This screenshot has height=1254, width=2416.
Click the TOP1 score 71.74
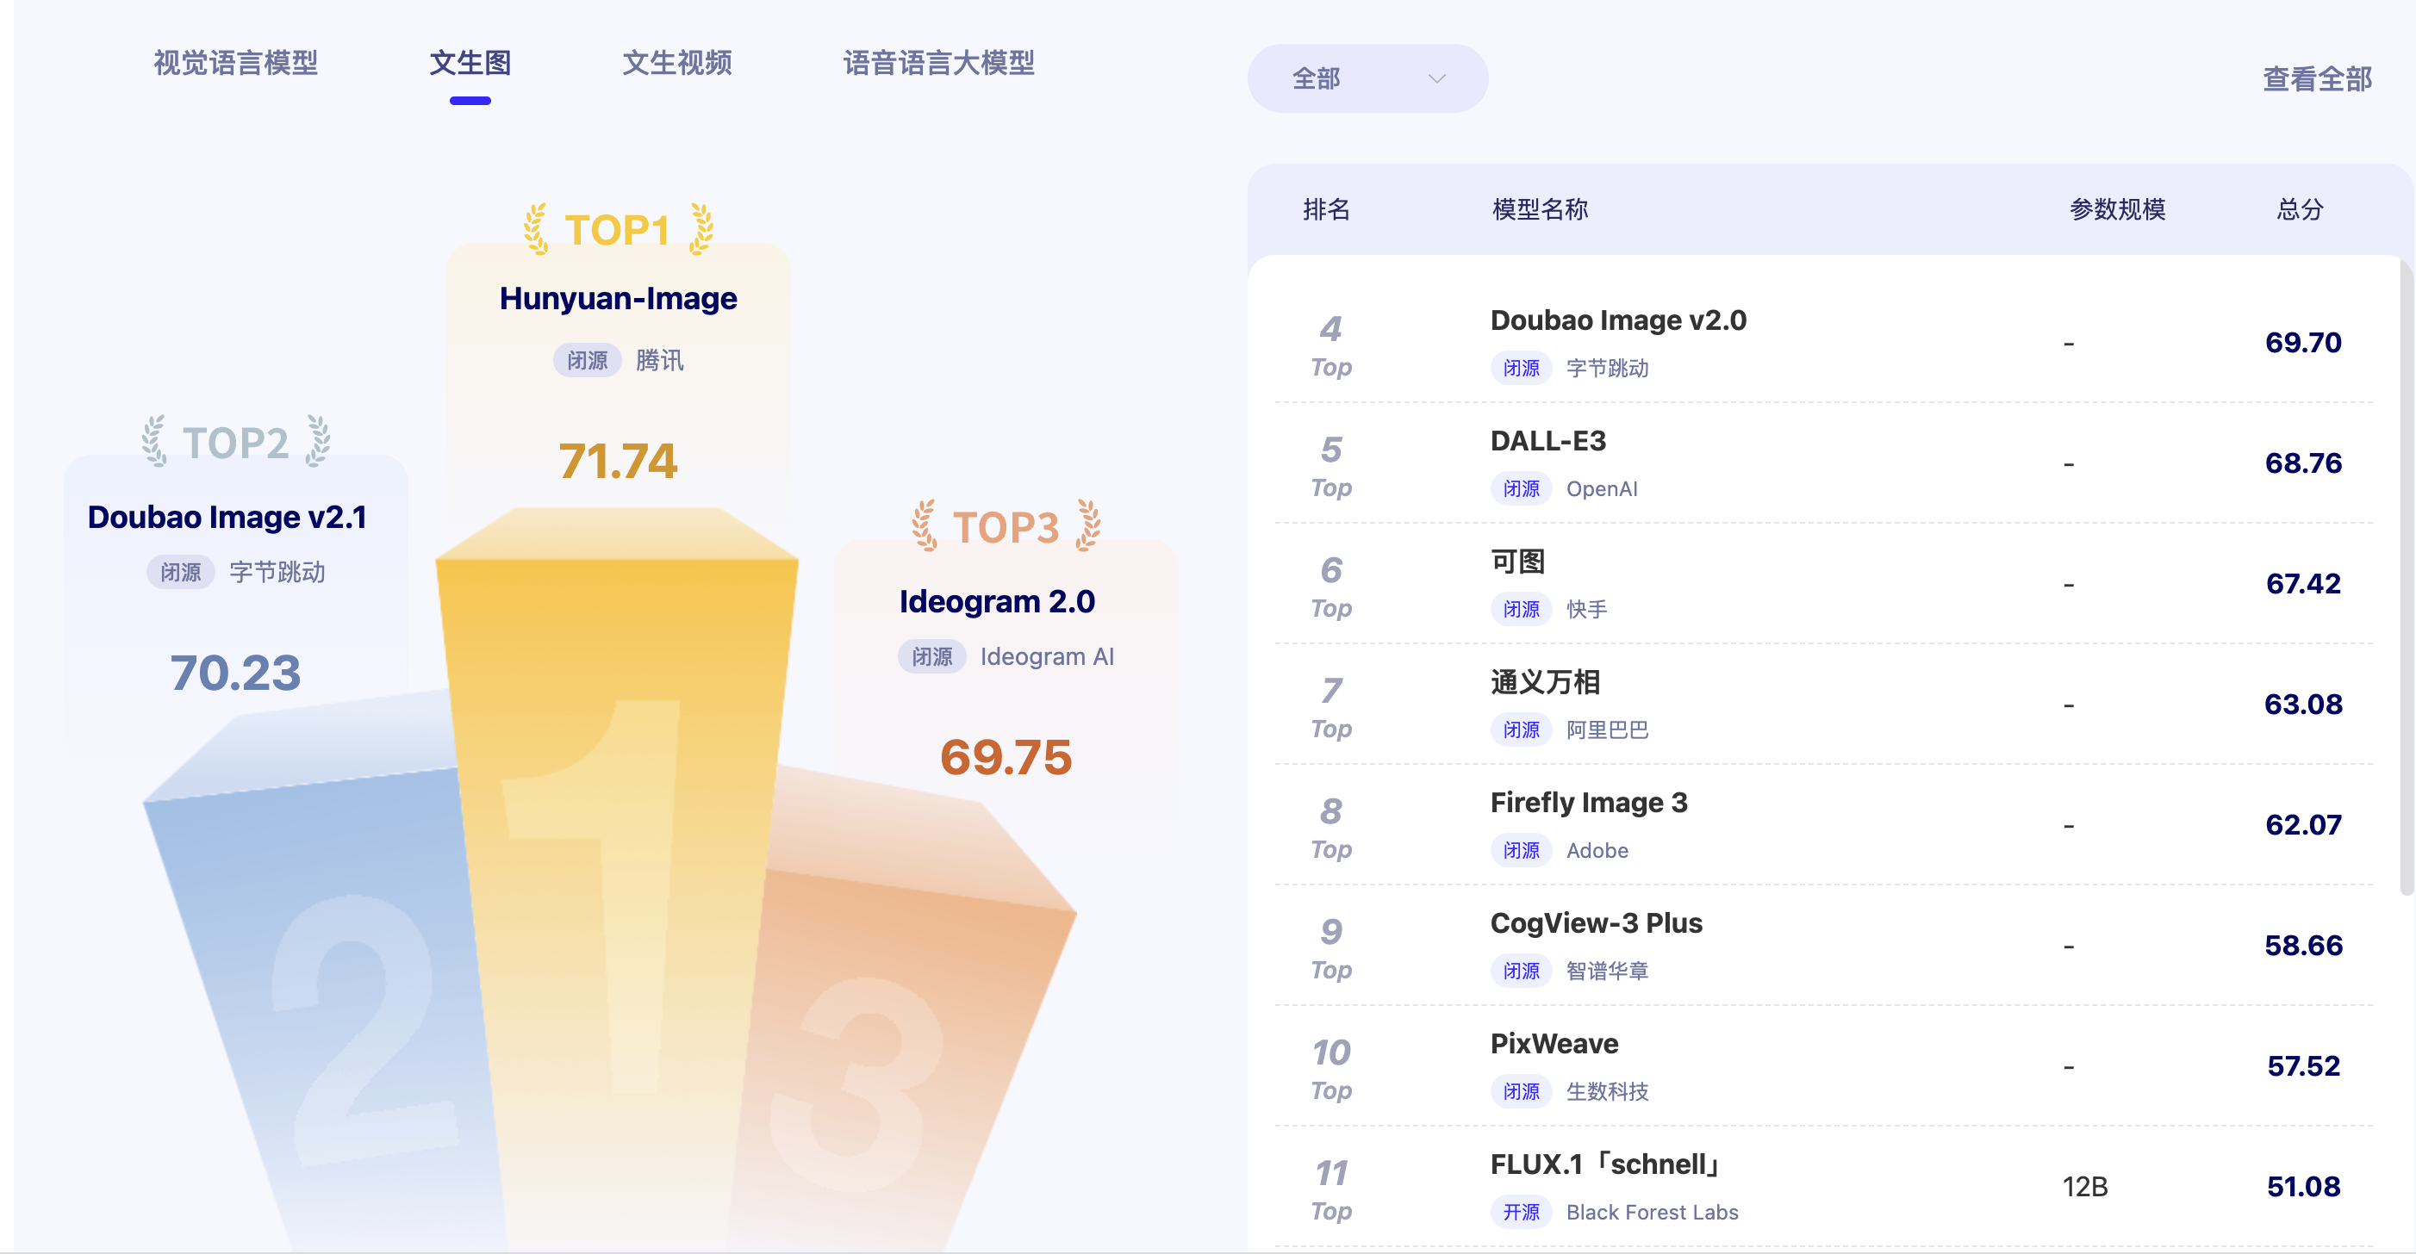click(x=618, y=461)
